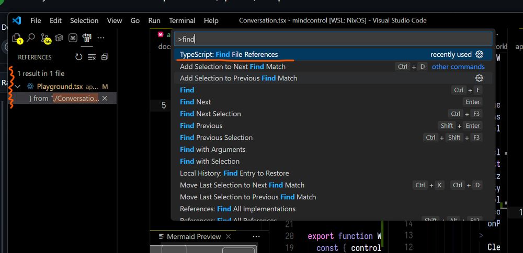The image size is (523, 253).
Task: Choose Add Selection to Previous Find Match
Action: 333,78
